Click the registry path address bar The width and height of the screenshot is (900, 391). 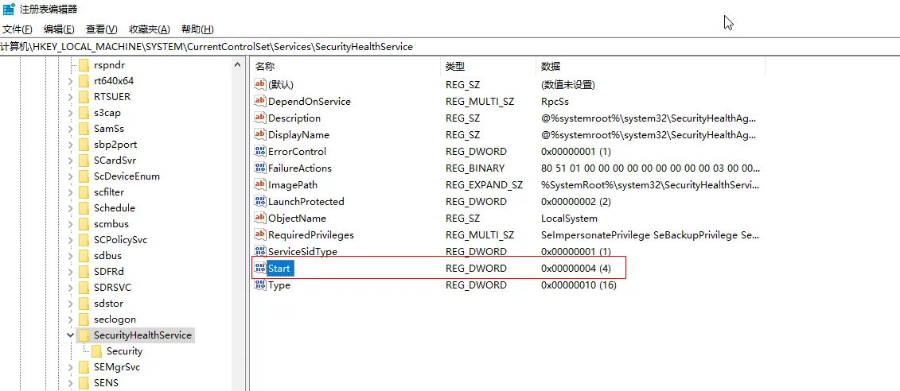point(318,47)
